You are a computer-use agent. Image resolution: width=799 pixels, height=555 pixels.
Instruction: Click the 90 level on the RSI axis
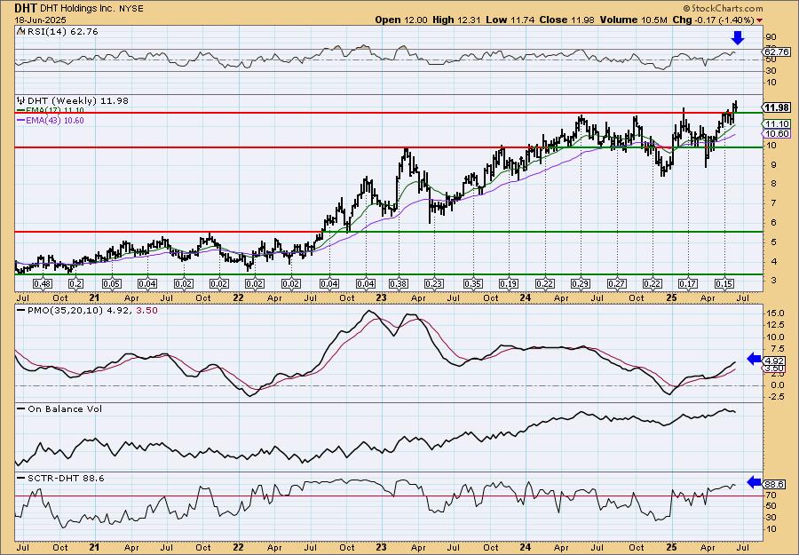(771, 37)
